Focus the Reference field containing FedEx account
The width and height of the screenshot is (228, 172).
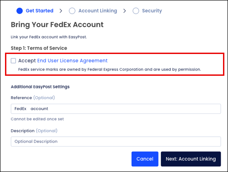pos(116,109)
